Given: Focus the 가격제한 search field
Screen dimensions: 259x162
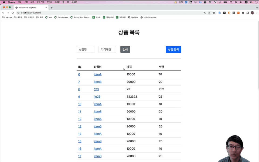Looking at the screenshot, I should [x=107, y=49].
